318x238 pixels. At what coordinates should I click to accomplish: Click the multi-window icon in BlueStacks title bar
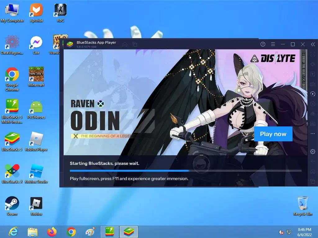coord(135,44)
